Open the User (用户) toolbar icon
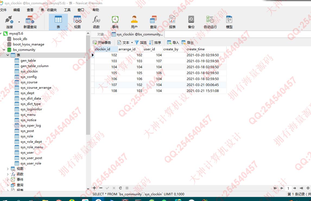311x201 pixels. pyautogui.click(x=134, y=22)
